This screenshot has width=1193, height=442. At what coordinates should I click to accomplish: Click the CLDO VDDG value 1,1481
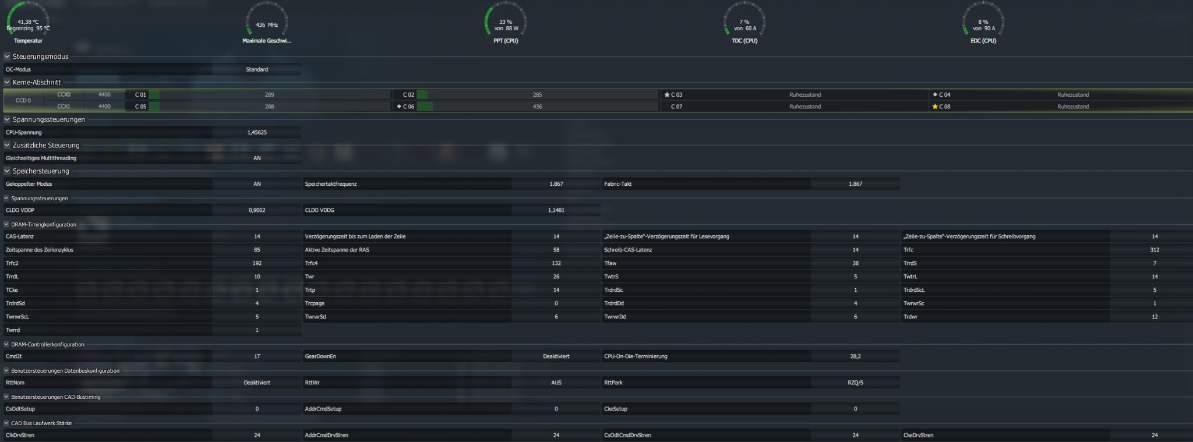point(556,210)
